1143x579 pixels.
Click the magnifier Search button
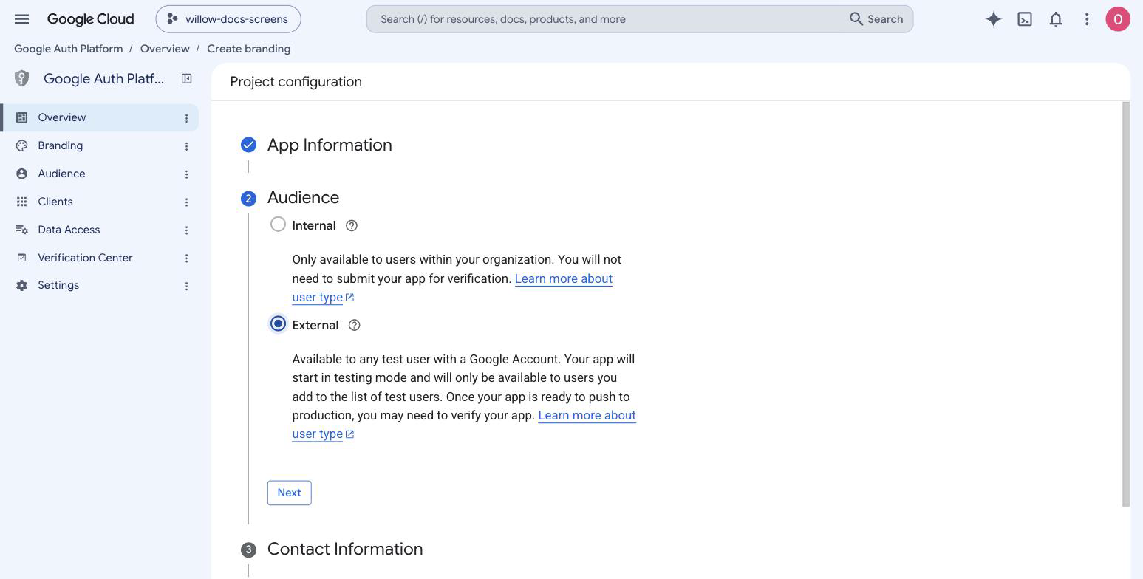pyautogui.click(x=877, y=19)
